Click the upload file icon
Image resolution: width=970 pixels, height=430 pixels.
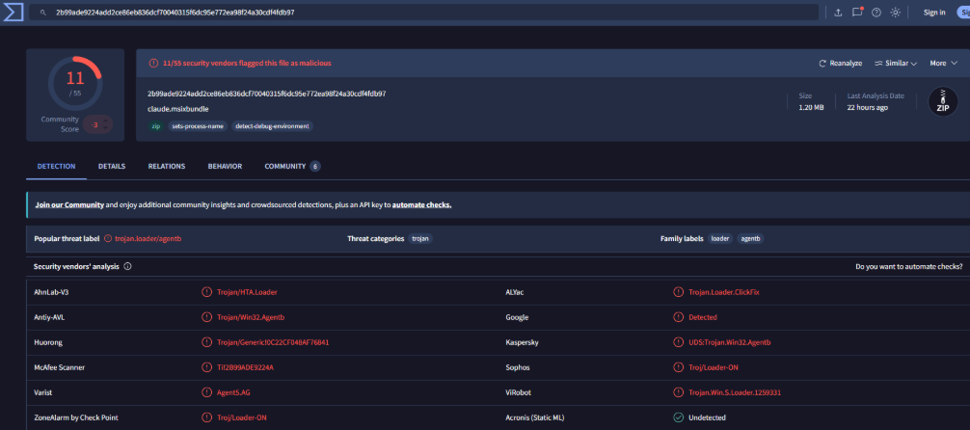[x=838, y=13]
